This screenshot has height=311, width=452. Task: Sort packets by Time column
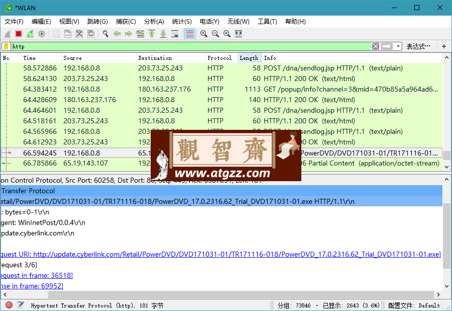(x=41, y=58)
